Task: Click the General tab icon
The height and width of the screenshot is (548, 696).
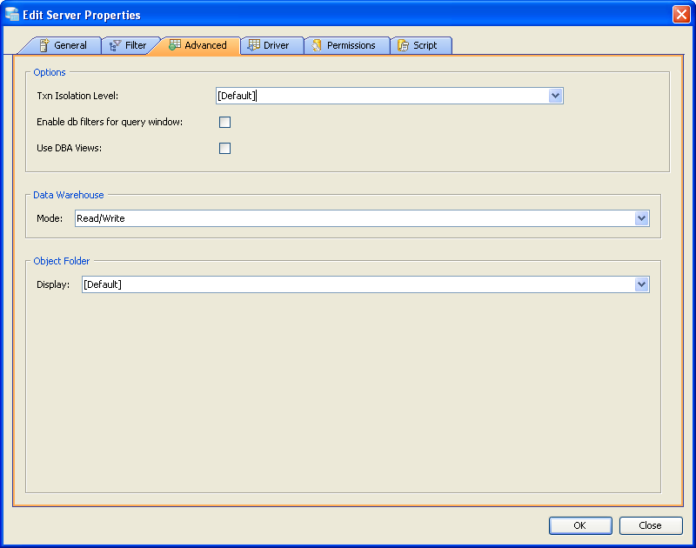Action: click(x=44, y=45)
